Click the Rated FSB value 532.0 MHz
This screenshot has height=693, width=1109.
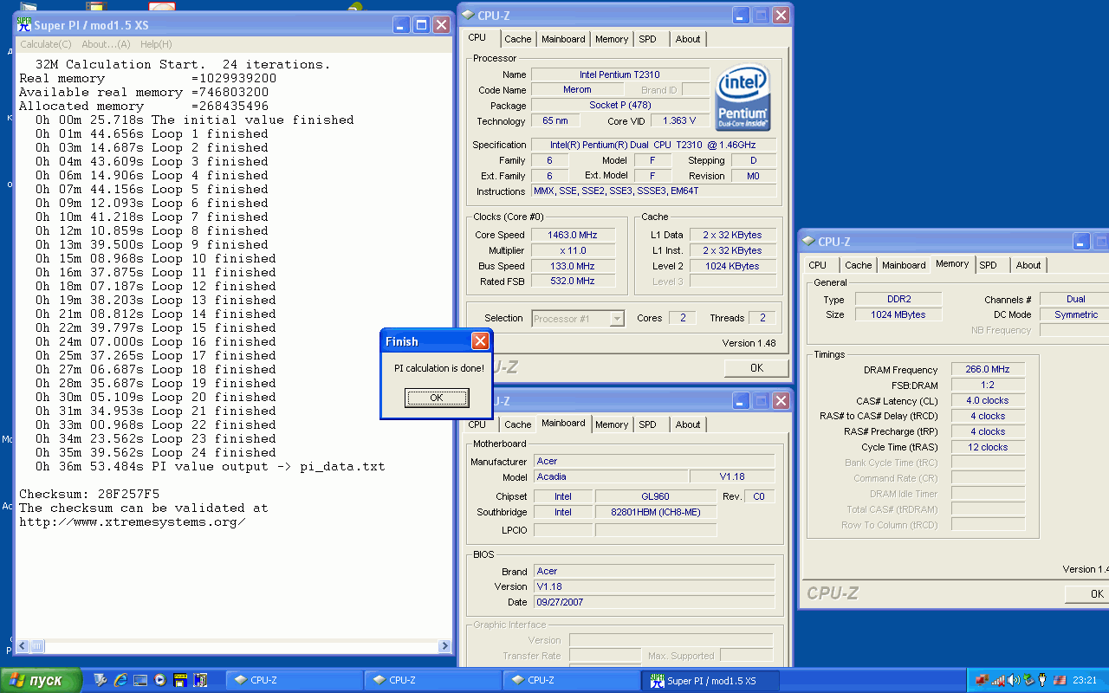point(573,281)
